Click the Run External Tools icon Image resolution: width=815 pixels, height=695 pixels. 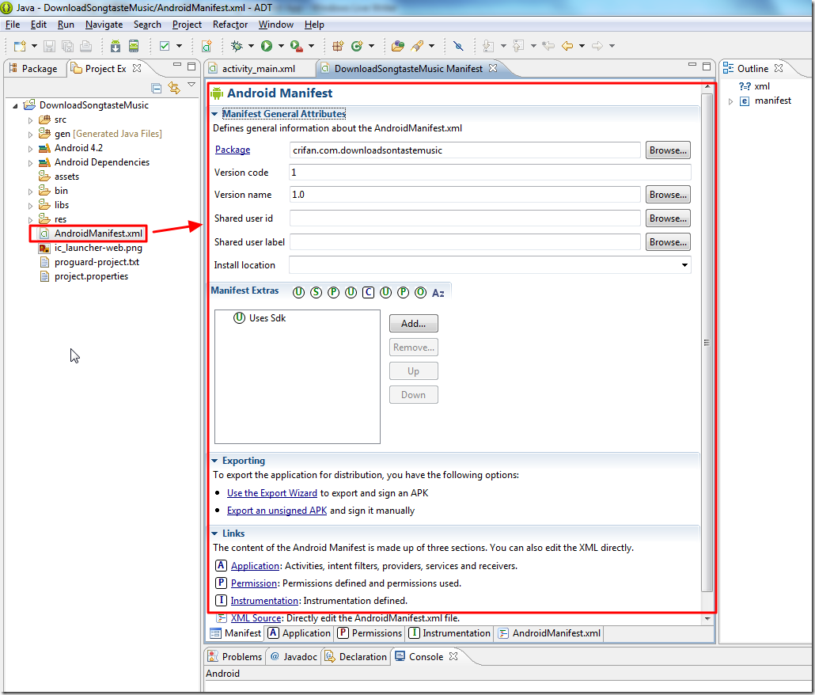296,46
